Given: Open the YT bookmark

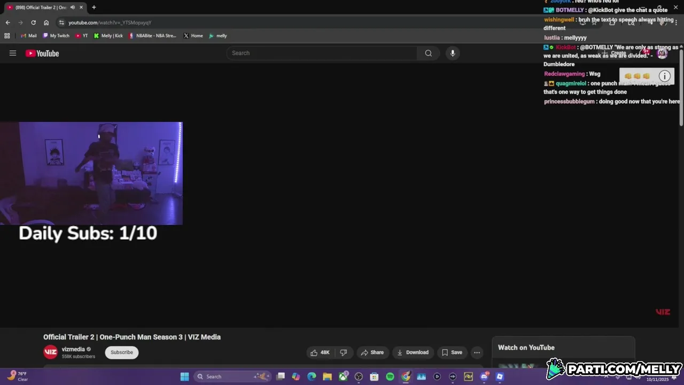Looking at the screenshot, I should coord(82,36).
